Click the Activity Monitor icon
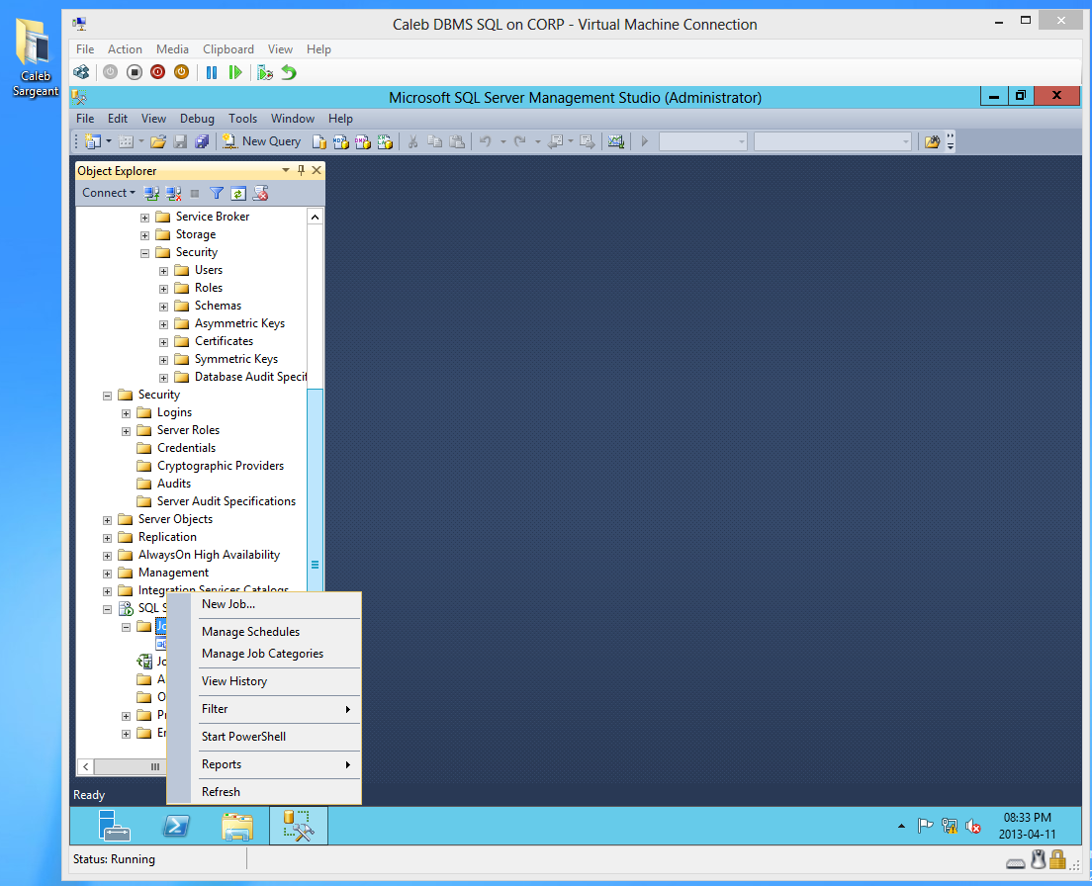Image resolution: width=1092 pixels, height=886 pixels. point(615,141)
